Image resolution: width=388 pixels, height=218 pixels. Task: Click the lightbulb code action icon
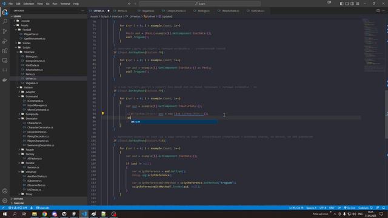point(102,113)
